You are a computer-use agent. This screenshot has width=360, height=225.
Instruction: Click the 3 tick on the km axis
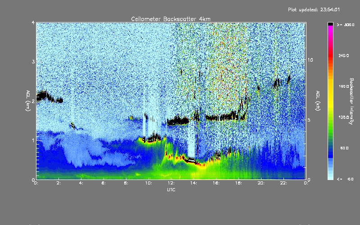[x=33, y=62]
